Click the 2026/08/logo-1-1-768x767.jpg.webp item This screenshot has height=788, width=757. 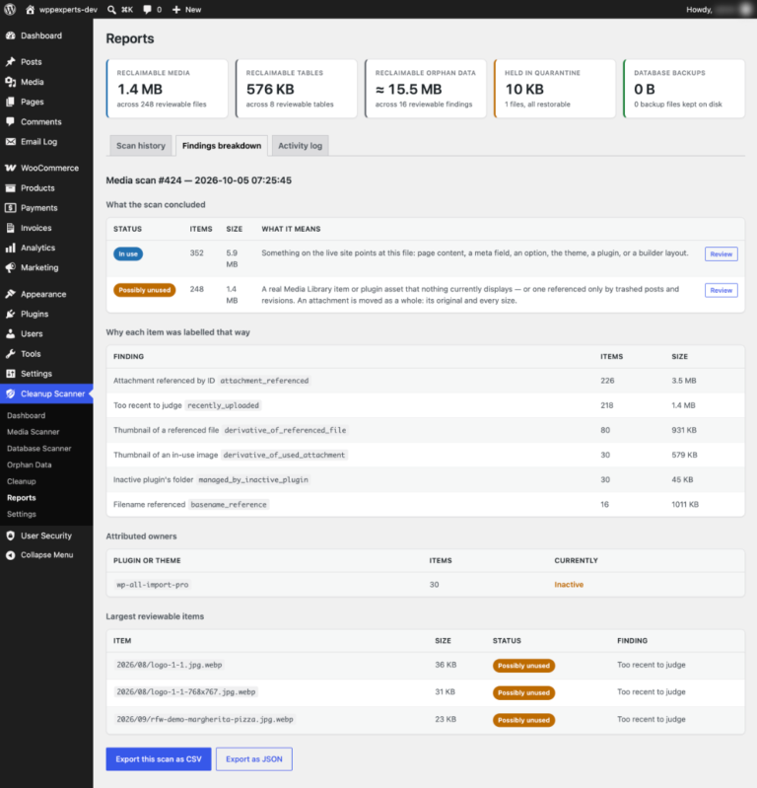click(186, 692)
